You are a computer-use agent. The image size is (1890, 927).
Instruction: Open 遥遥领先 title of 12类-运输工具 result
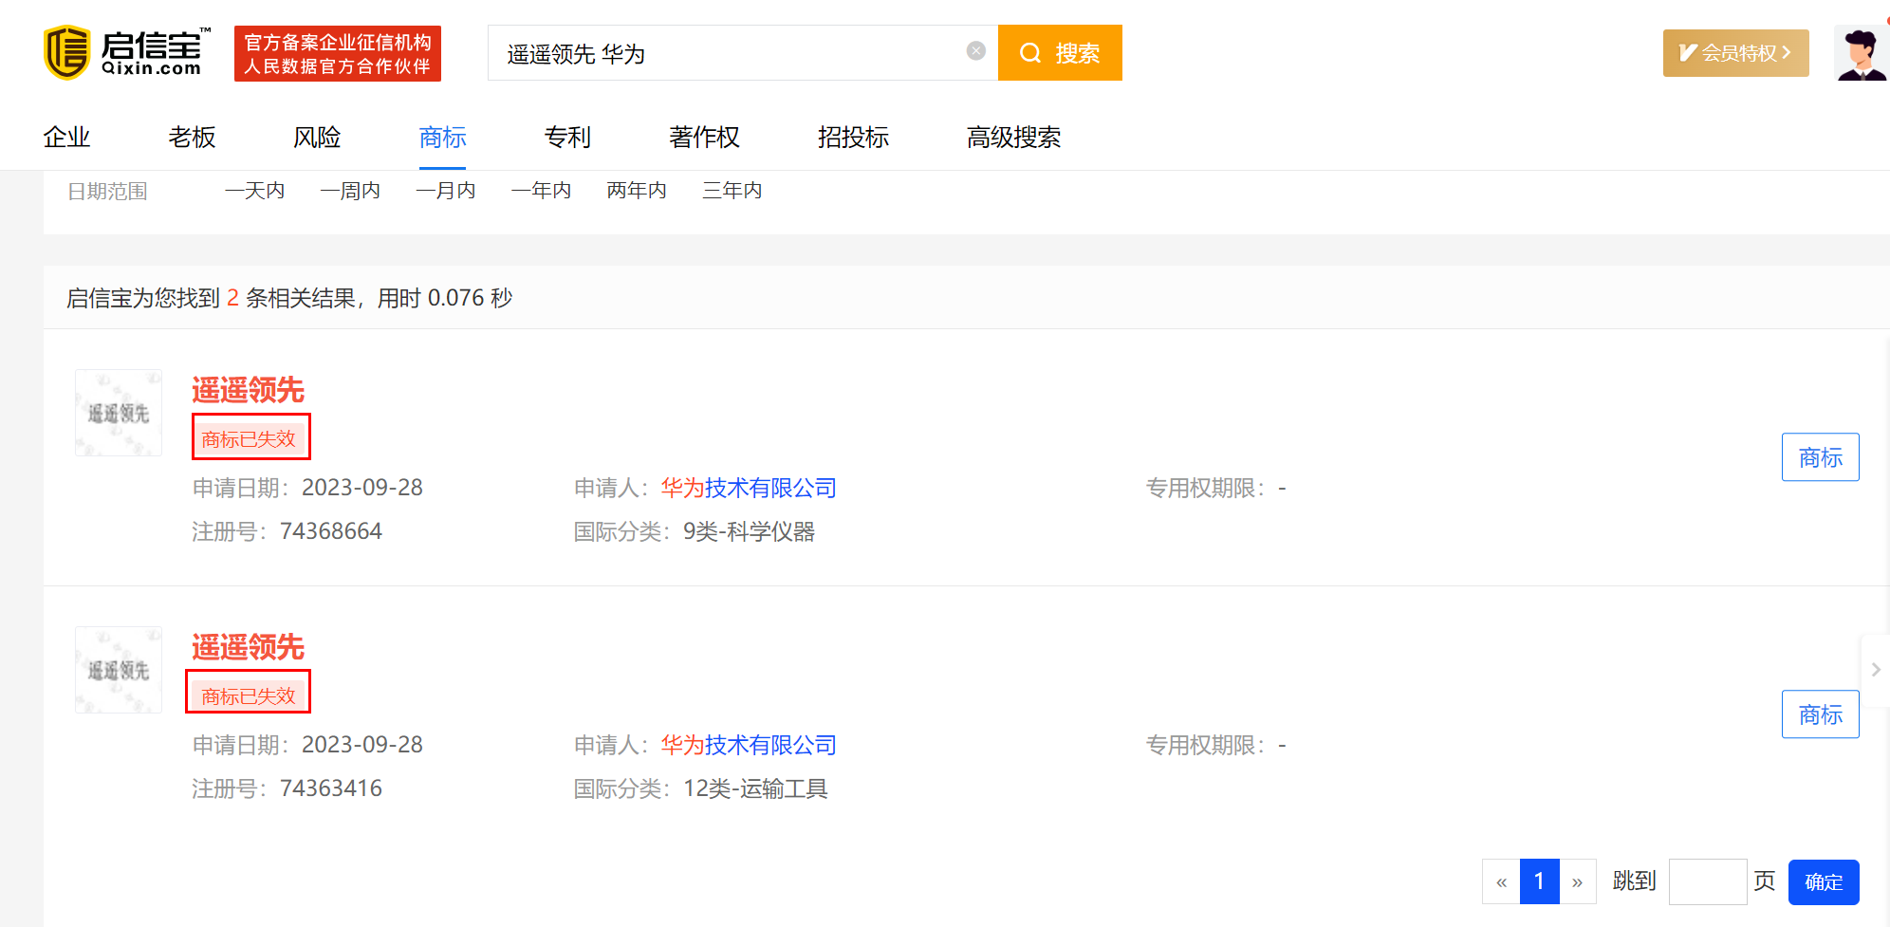[248, 647]
